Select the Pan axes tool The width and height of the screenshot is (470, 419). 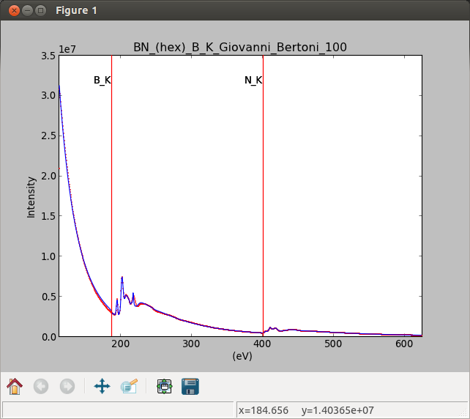coord(102,385)
